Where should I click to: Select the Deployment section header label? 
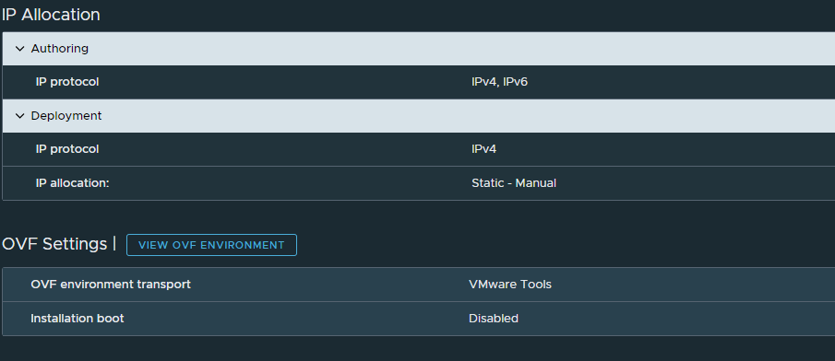(66, 116)
